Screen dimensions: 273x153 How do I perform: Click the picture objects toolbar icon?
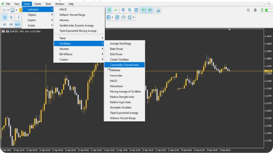(x=109, y=17)
